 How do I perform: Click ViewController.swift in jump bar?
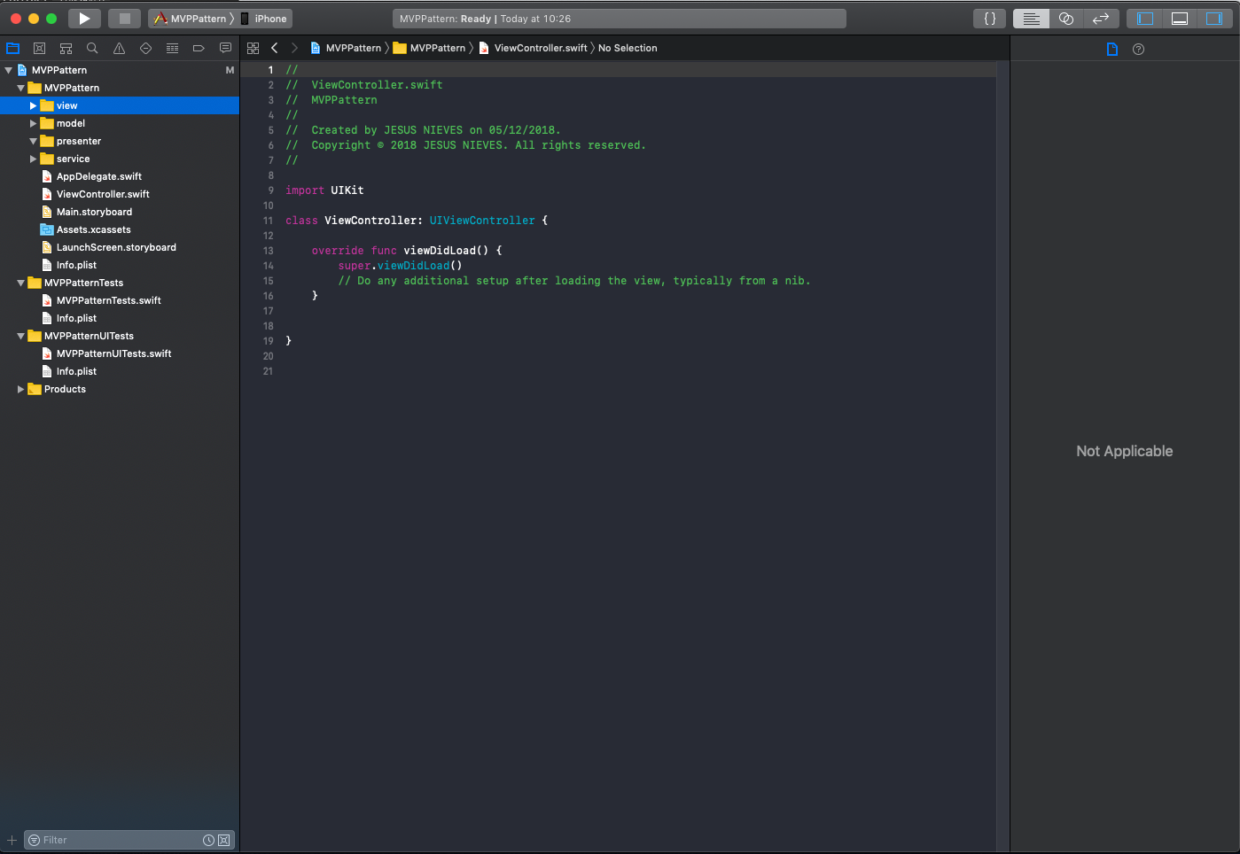click(x=533, y=48)
